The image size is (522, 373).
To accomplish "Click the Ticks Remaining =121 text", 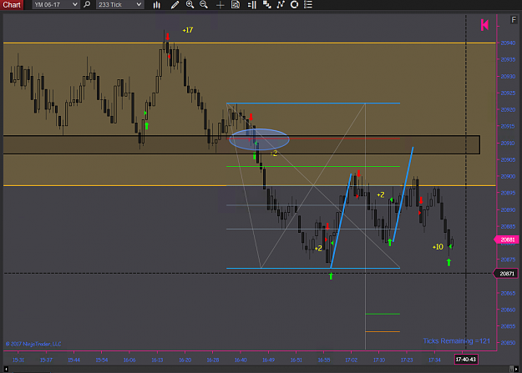I will click(456, 341).
